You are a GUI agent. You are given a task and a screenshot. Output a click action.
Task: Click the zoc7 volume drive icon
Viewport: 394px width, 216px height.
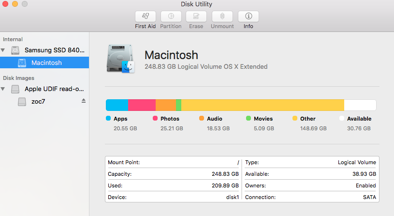click(x=22, y=102)
